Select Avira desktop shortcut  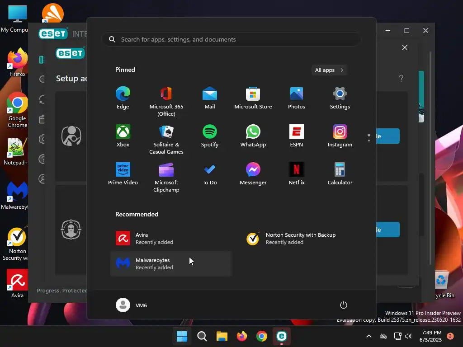(17, 283)
